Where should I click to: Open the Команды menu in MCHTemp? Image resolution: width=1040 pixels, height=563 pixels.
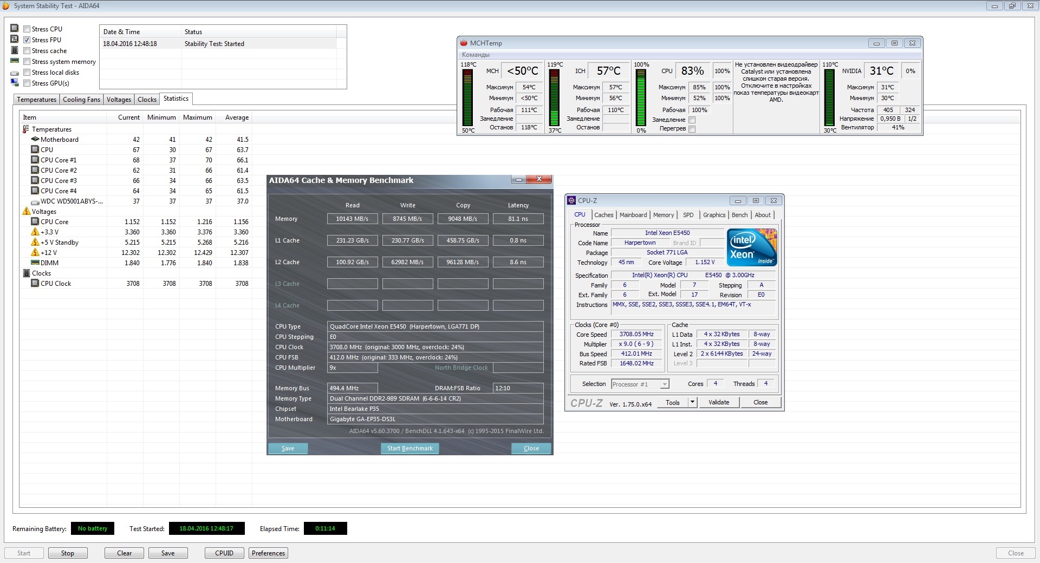(x=476, y=55)
